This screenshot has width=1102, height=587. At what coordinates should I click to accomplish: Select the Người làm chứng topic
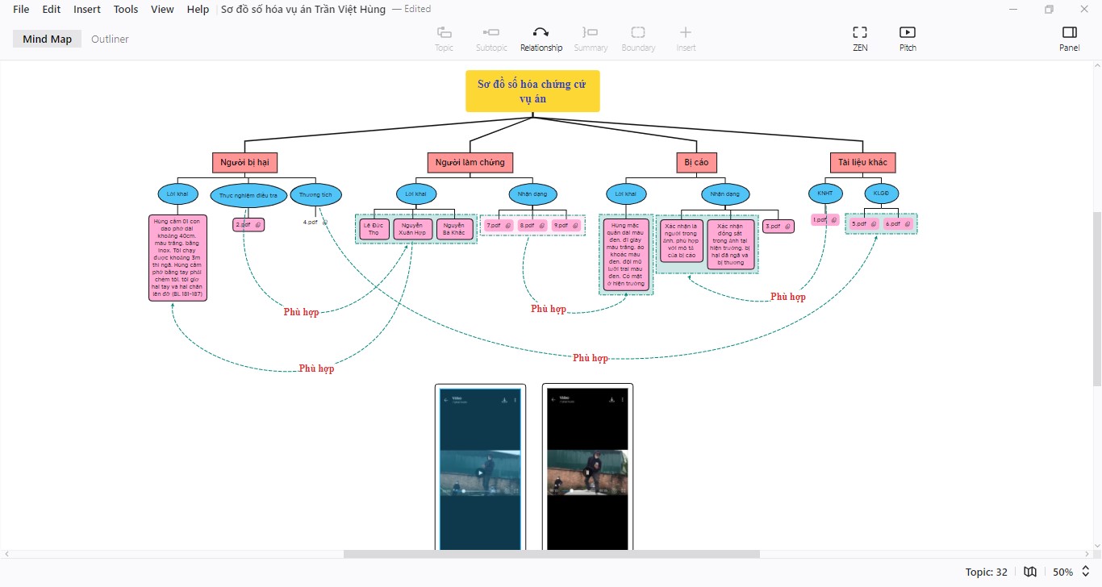click(x=470, y=162)
